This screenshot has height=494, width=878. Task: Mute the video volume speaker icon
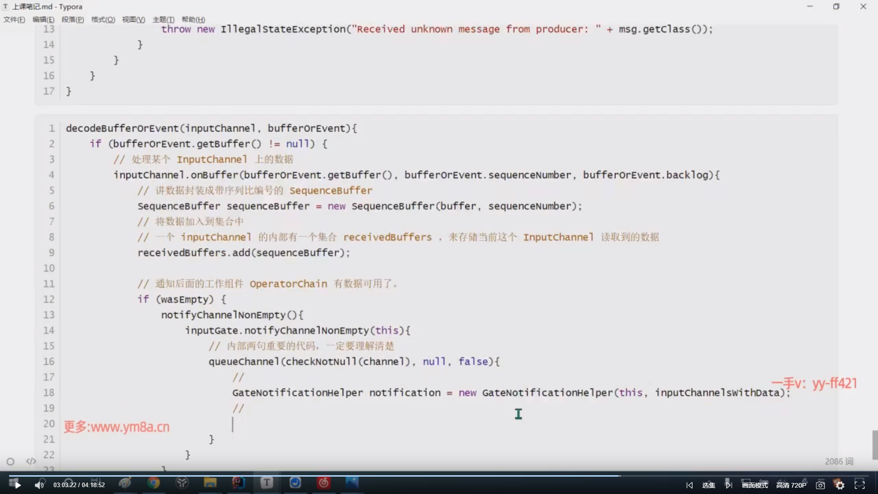pyautogui.click(x=39, y=485)
